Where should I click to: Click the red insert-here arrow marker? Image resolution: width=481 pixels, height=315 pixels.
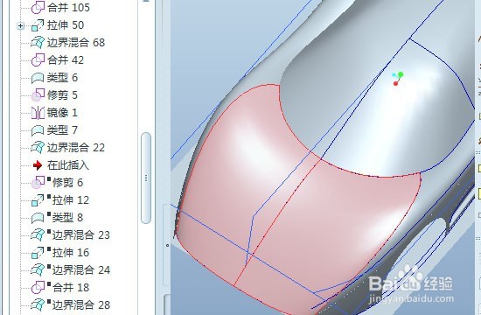pos(38,165)
